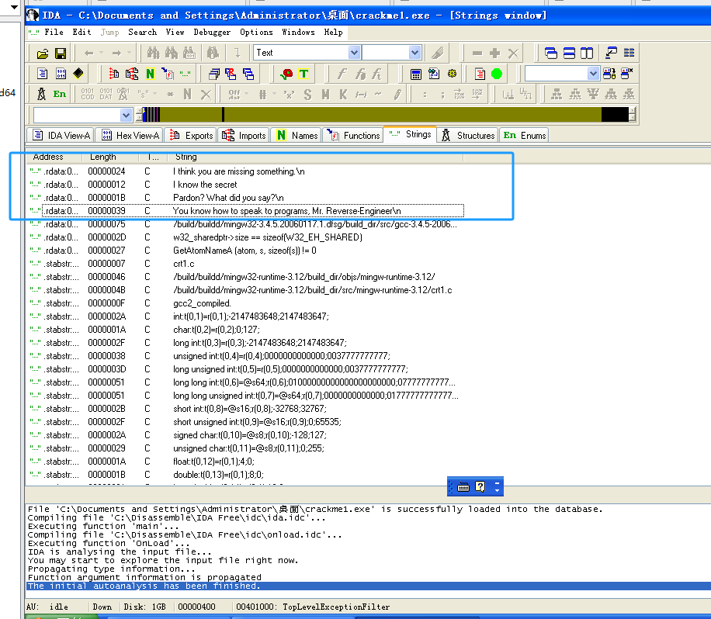Sort by the Length column header
711x619 pixels.
click(x=110, y=157)
